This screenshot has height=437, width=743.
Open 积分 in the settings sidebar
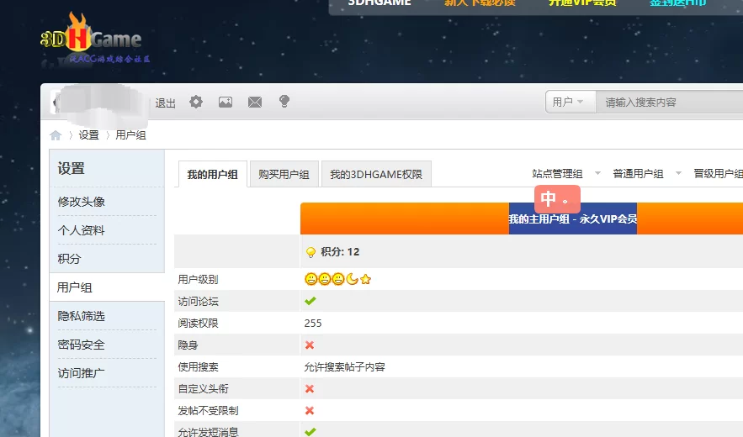69,259
